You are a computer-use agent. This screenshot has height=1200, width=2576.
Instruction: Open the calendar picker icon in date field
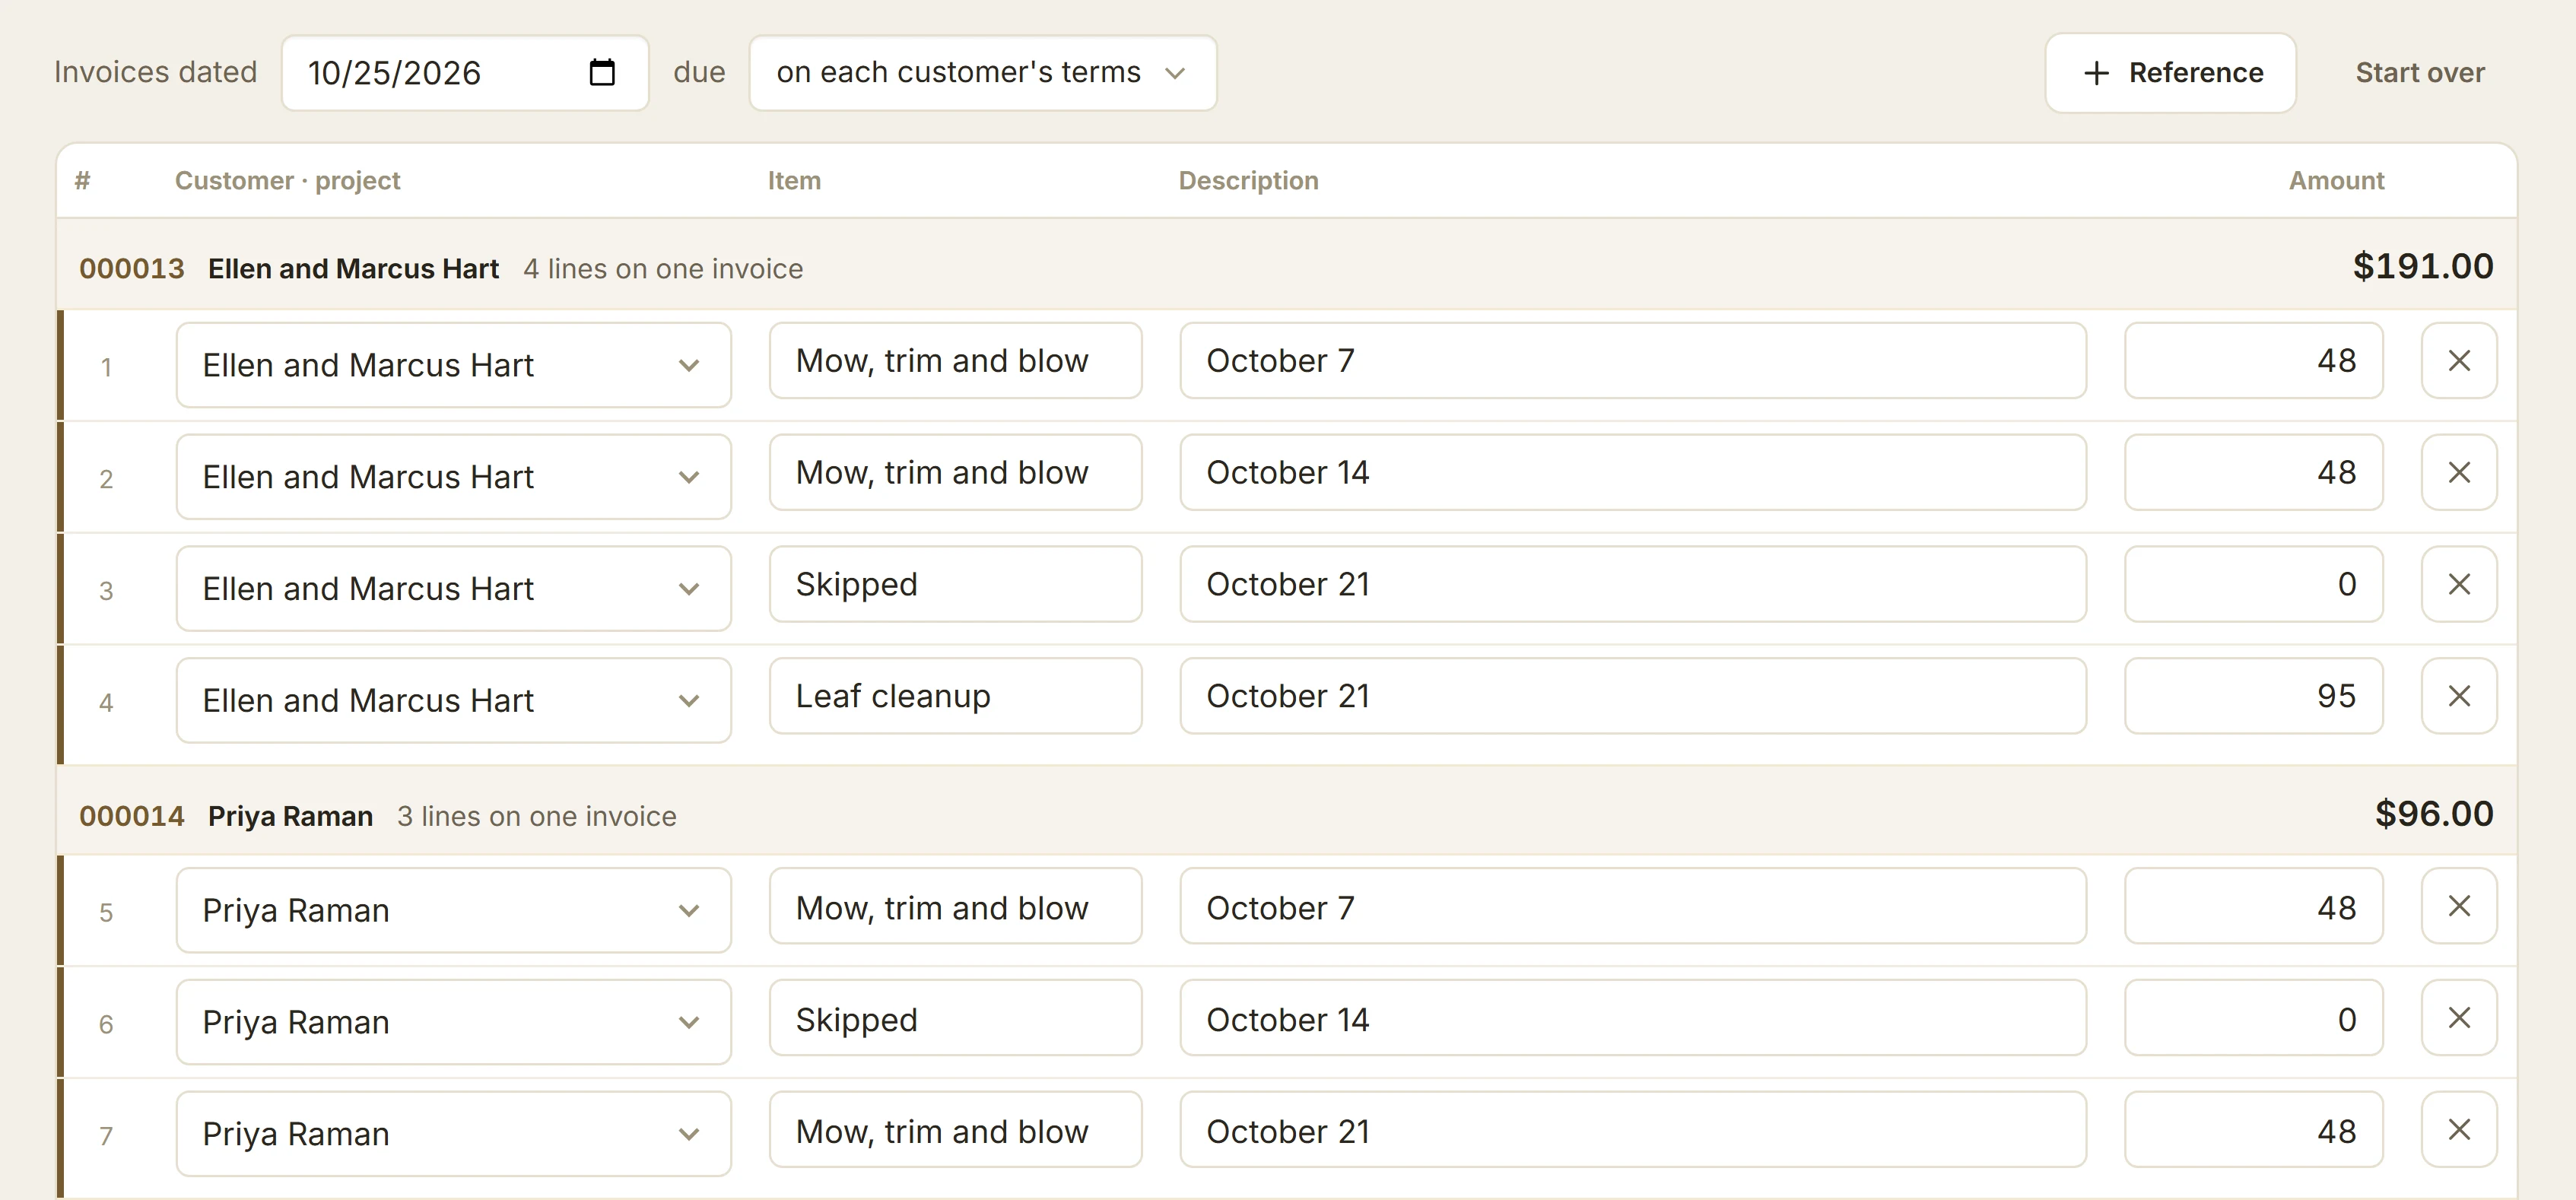coord(602,73)
